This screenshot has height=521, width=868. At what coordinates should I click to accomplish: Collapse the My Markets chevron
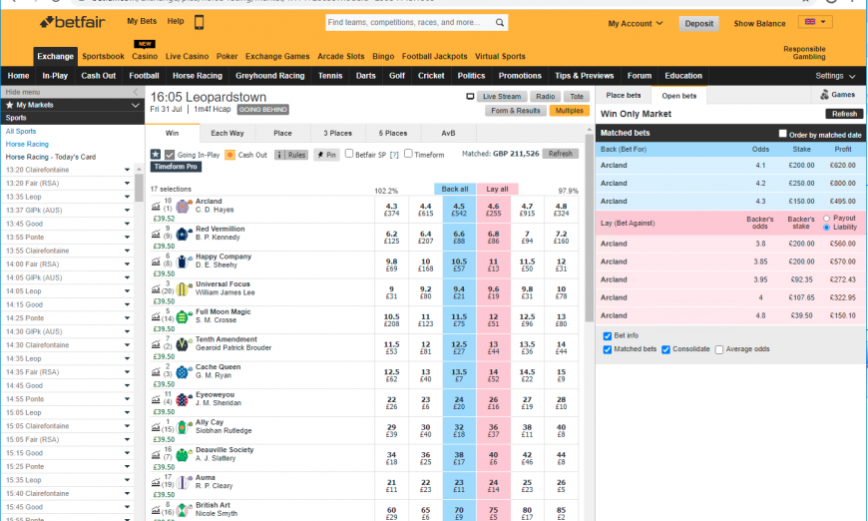(x=135, y=105)
